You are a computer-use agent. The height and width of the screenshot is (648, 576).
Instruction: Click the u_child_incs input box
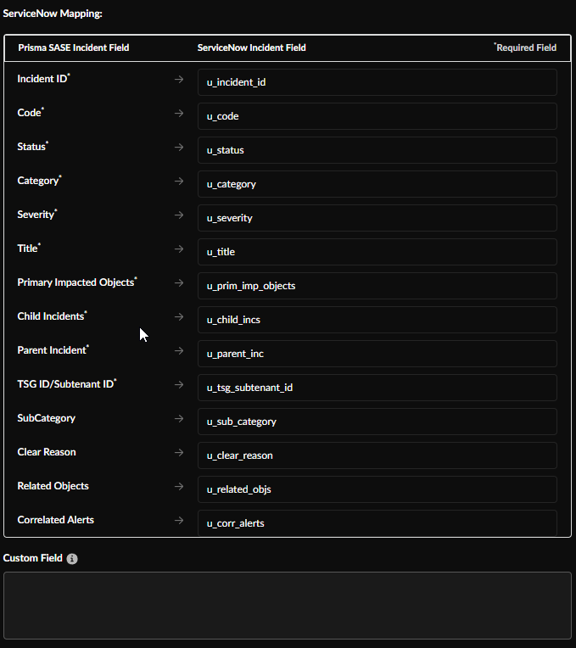(x=377, y=320)
